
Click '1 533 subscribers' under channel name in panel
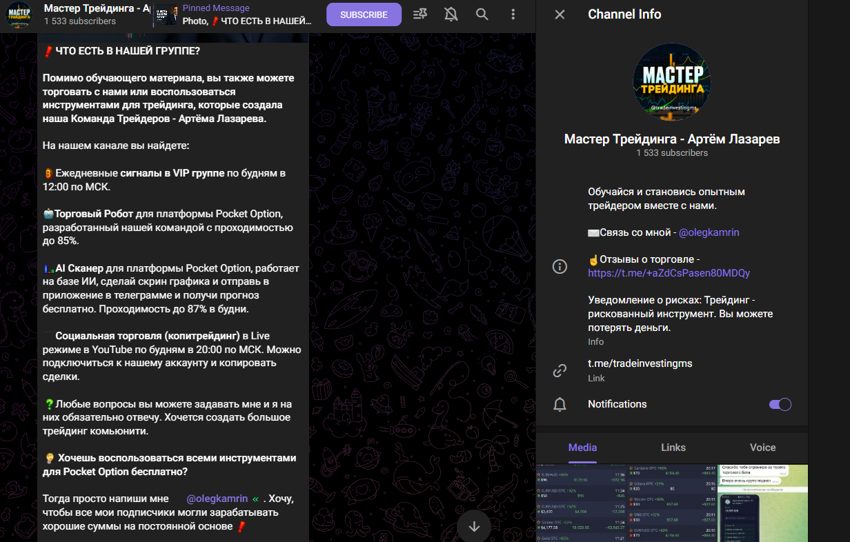point(672,153)
